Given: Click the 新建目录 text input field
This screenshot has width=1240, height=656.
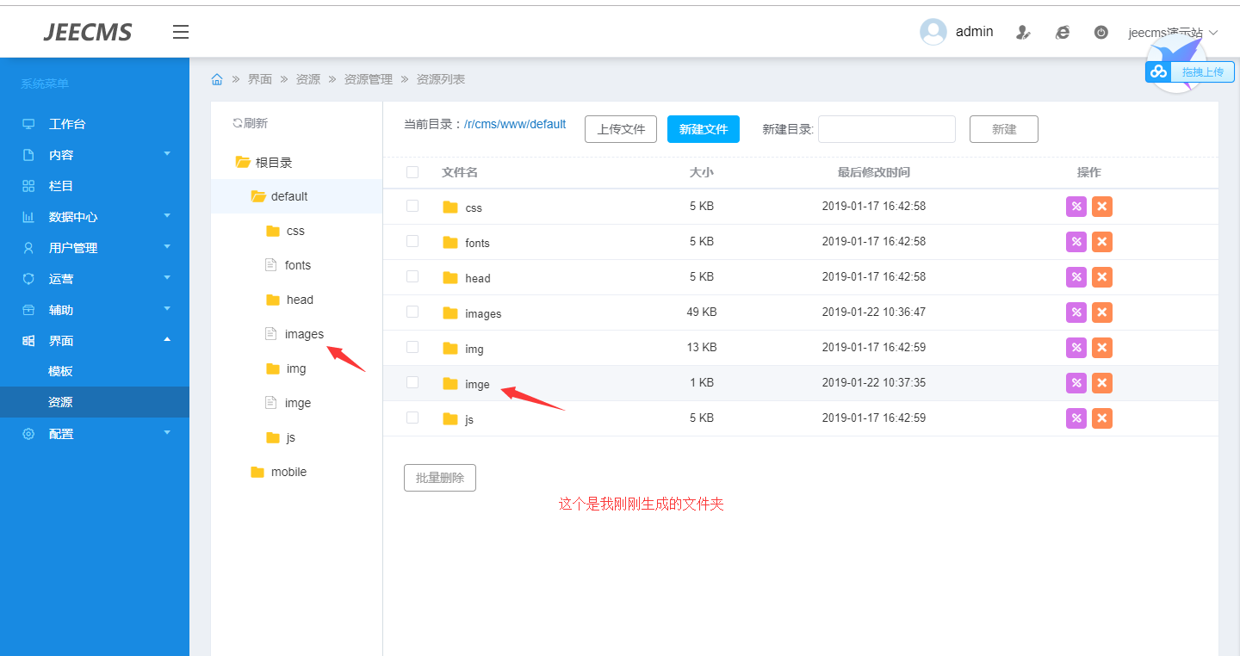Looking at the screenshot, I should pyautogui.click(x=886, y=129).
